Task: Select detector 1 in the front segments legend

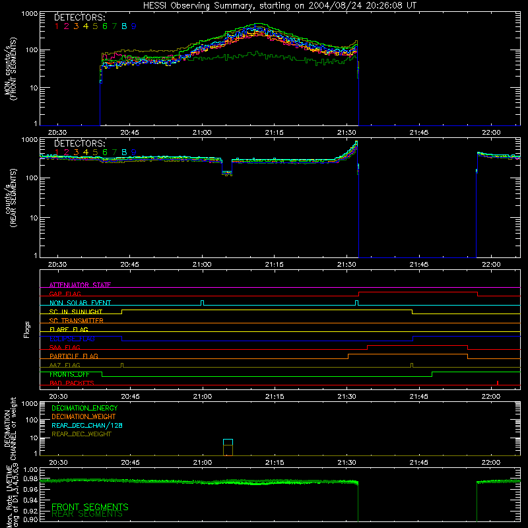Action: 57,26
